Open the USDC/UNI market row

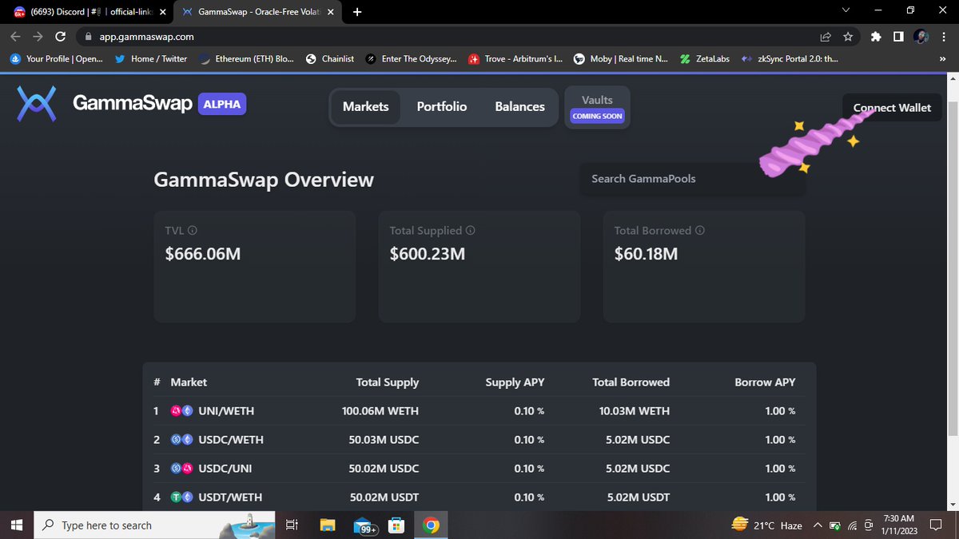(479, 469)
